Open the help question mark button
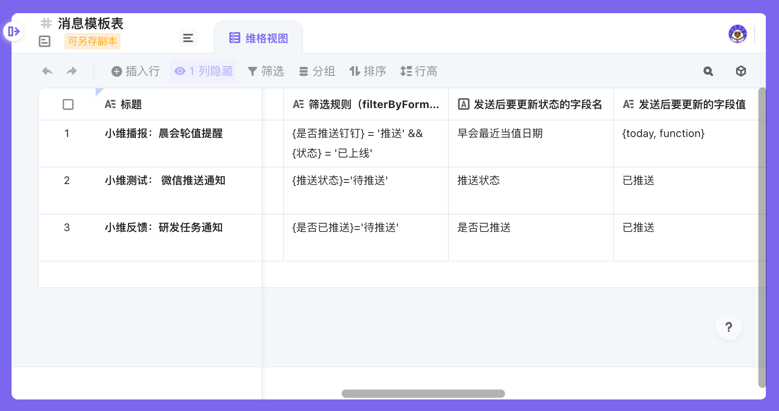 (x=729, y=327)
